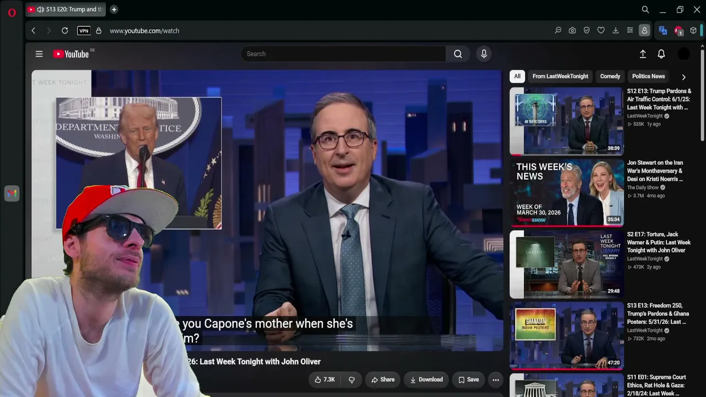Like the video with 7.3K likes

[x=325, y=379]
